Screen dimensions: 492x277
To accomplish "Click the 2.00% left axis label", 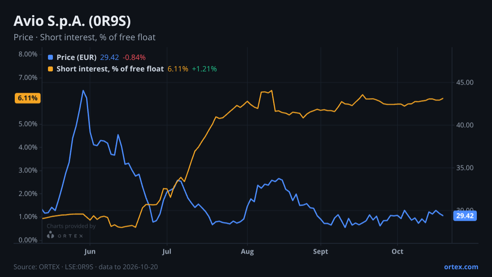I will tap(28, 194).
